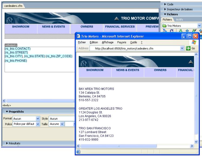This screenshot has height=156, width=202.
Task: Click Dreamweaver document horizontal scroll left arrow
Action: click(4, 101)
